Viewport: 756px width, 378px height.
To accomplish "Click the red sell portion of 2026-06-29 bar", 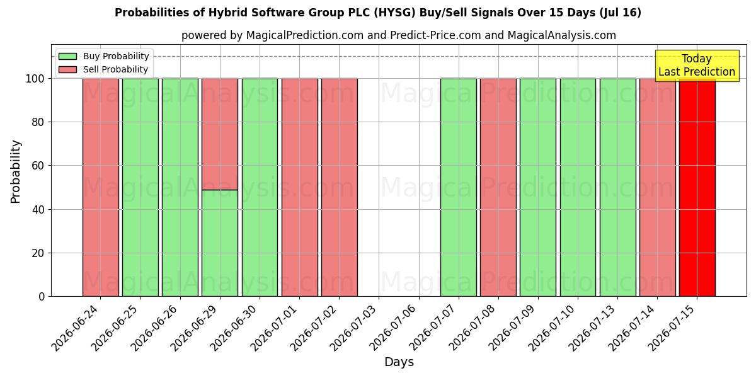I will [x=220, y=134].
